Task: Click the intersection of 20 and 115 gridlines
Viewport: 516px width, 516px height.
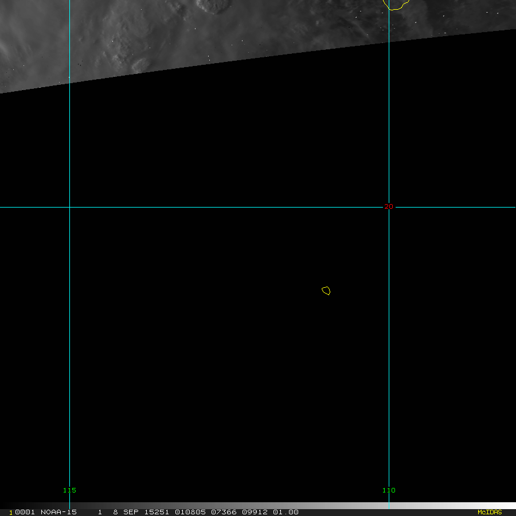Action: 69,207
